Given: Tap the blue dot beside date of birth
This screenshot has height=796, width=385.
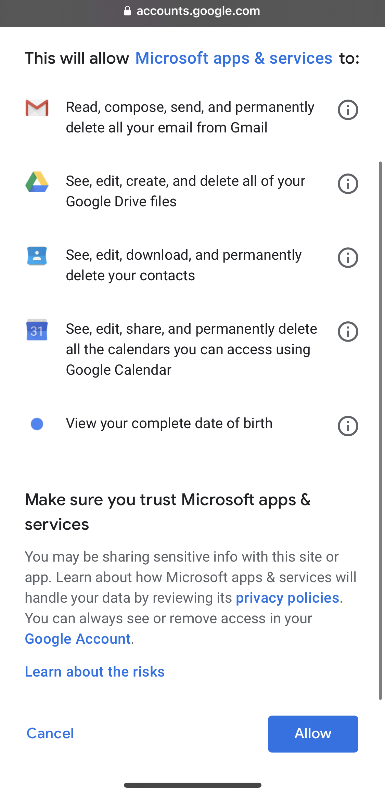Looking at the screenshot, I should (37, 424).
